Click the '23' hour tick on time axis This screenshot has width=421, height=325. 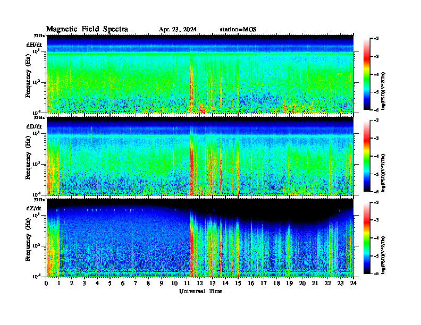coord(340,283)
